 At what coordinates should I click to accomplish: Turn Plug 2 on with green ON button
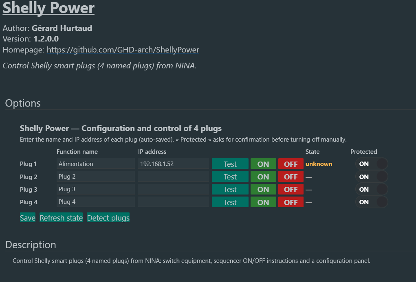coord(263,177)
